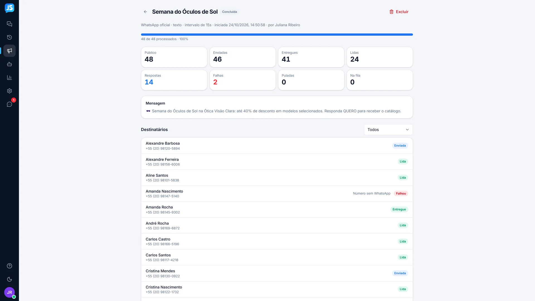This screenshot has height=301, width=535.
Task: Open the Todos recipients filter dropdown
Action: click(x=388, y=130)
